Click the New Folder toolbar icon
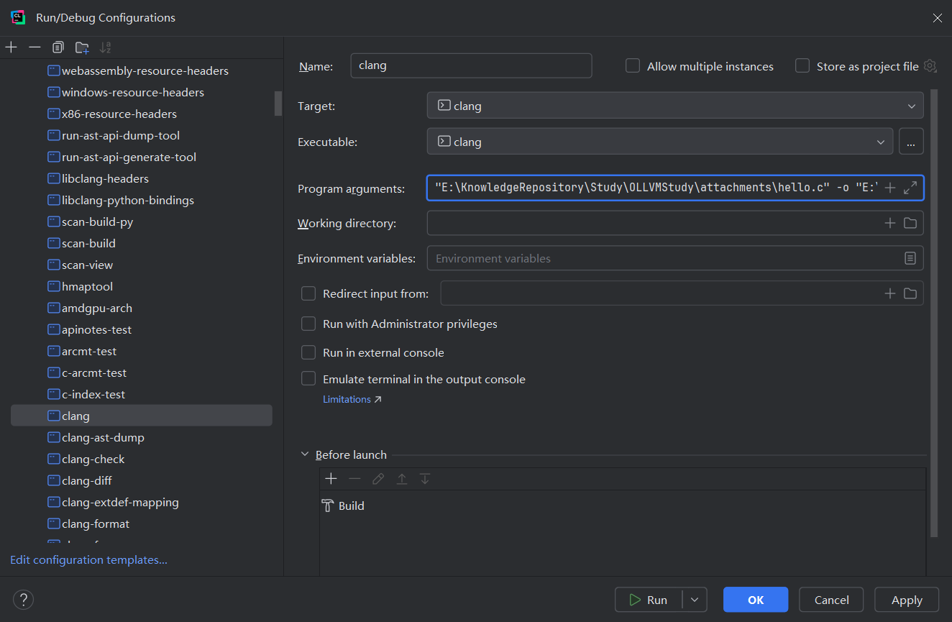This screenshot has height=622, width=952. point(82,47)
